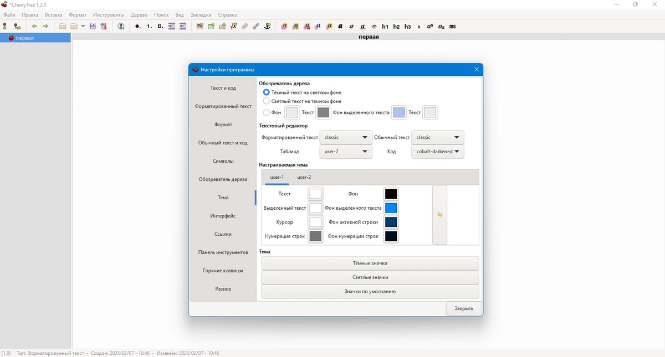Click the find/search toolbar icon

[x=121, y=26]
